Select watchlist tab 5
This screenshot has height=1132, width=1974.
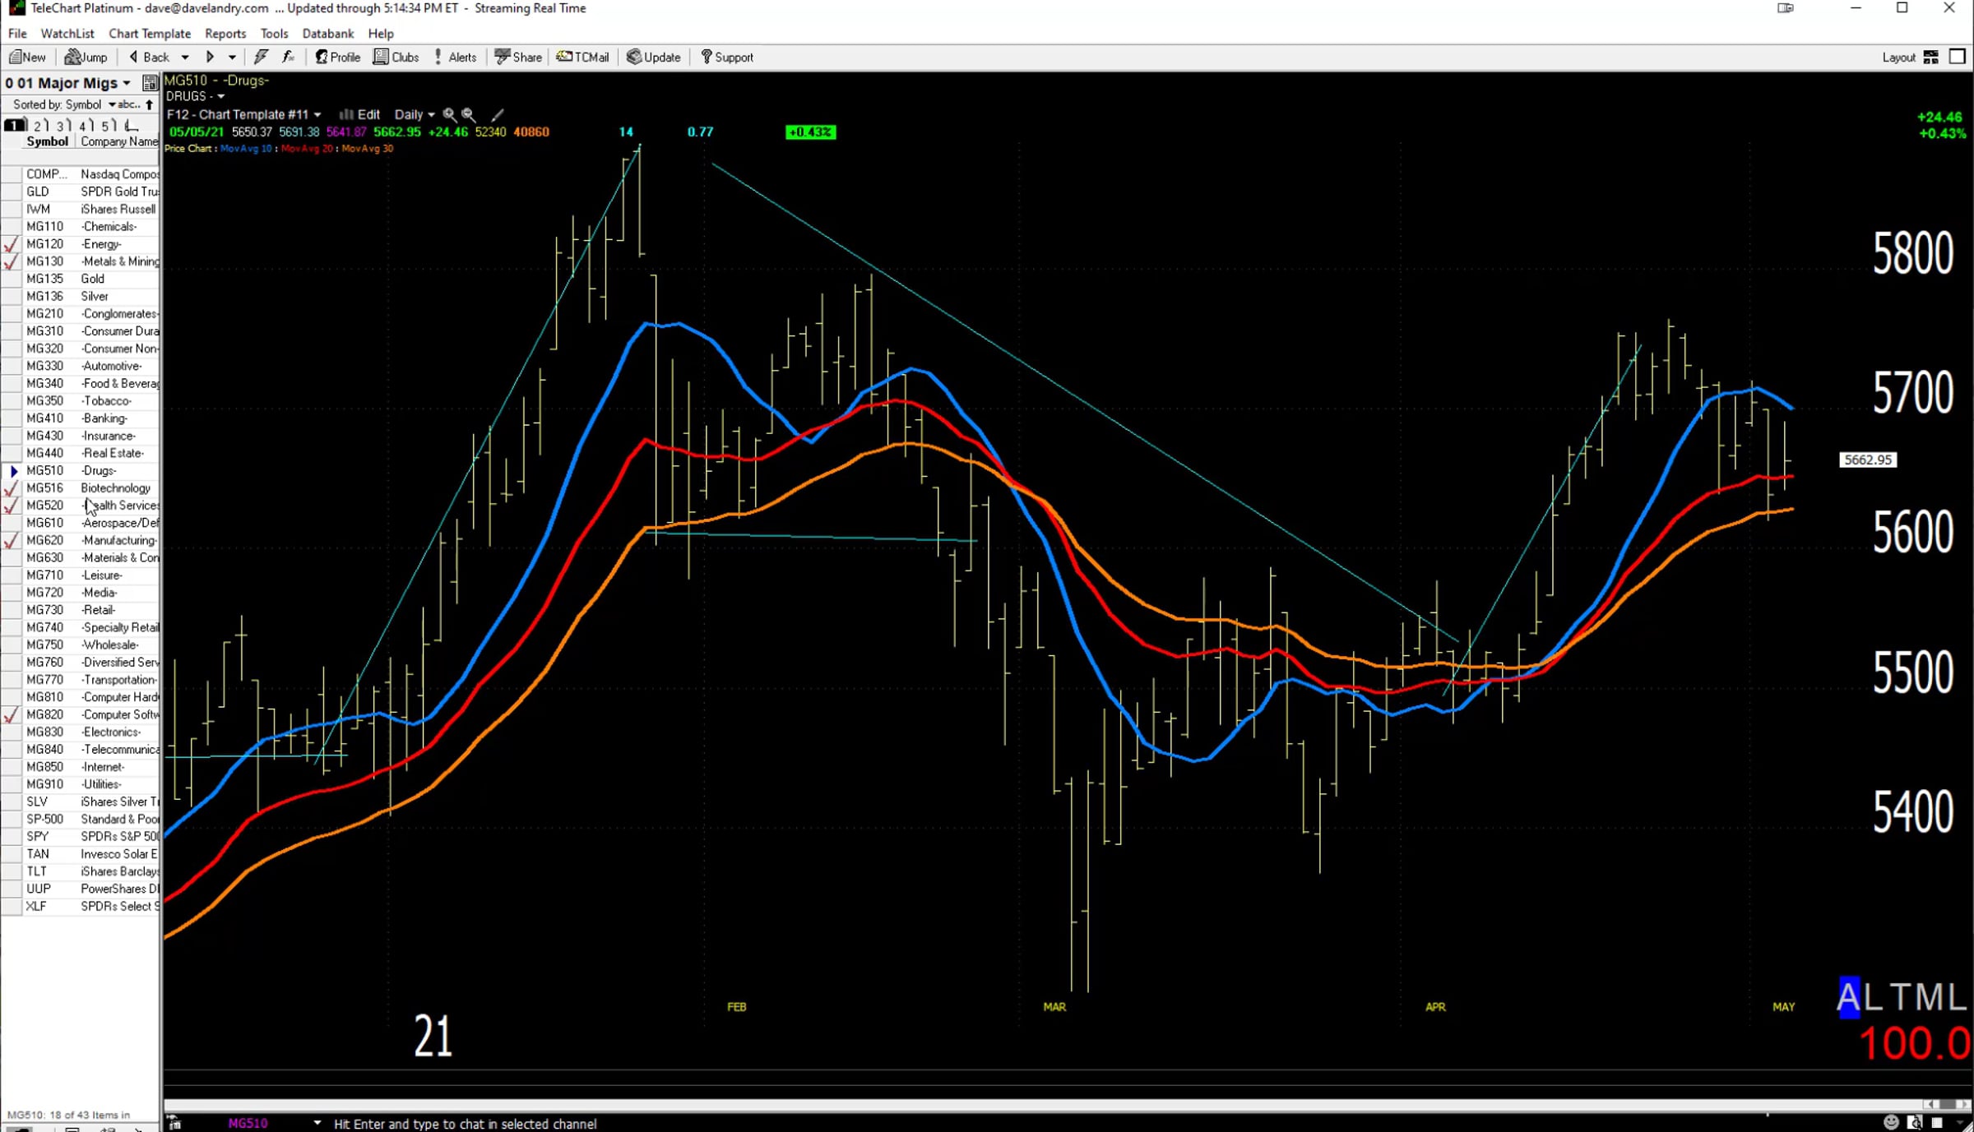click(x=108, y=125)
